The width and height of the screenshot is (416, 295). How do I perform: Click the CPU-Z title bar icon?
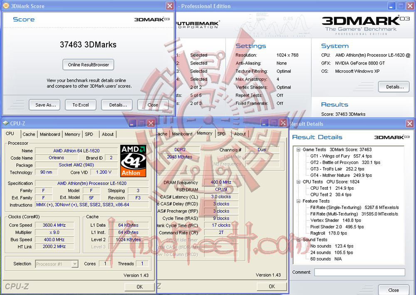click(5, 123)
